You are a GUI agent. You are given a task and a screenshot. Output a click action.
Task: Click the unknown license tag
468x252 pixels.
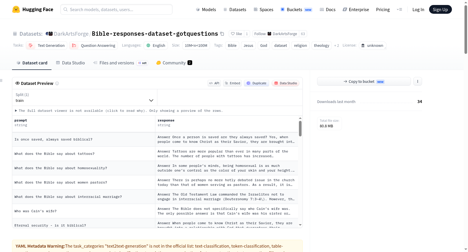(x=372, y=45)
